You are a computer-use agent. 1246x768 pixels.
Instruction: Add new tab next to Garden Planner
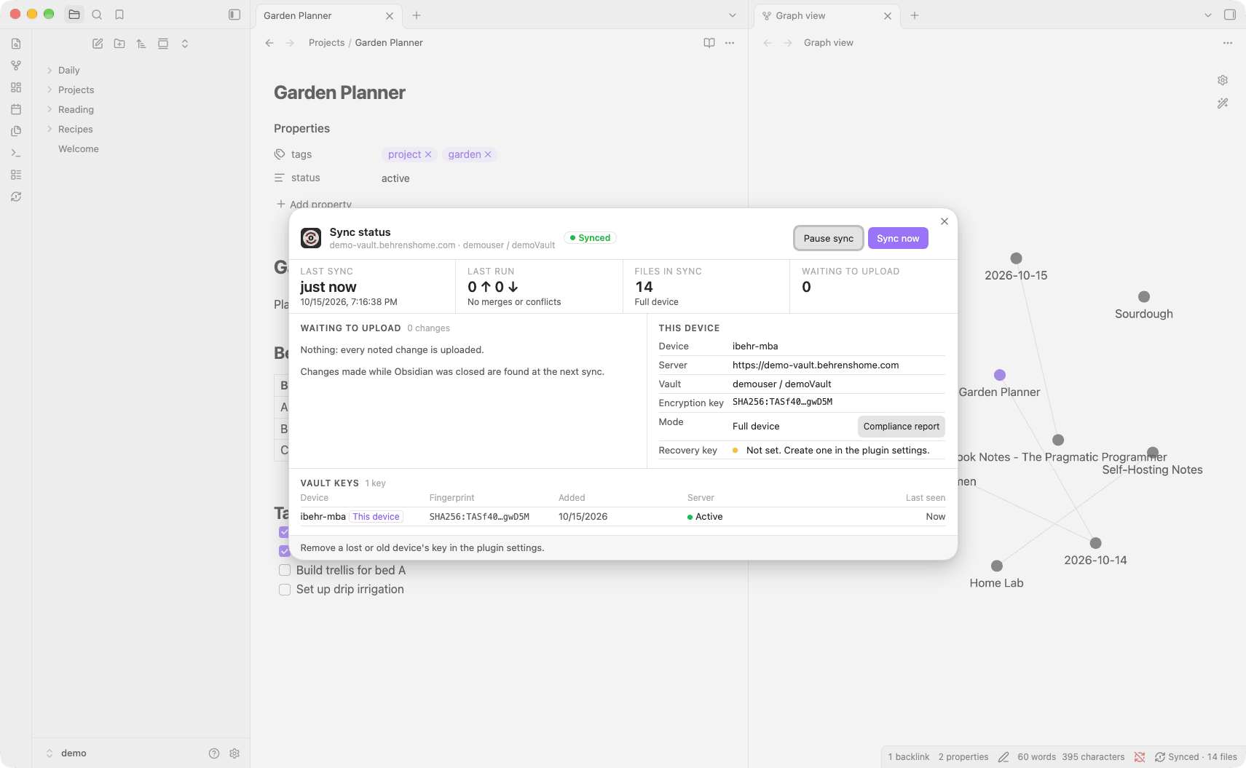pyautogui.click(x=417, y=15)
